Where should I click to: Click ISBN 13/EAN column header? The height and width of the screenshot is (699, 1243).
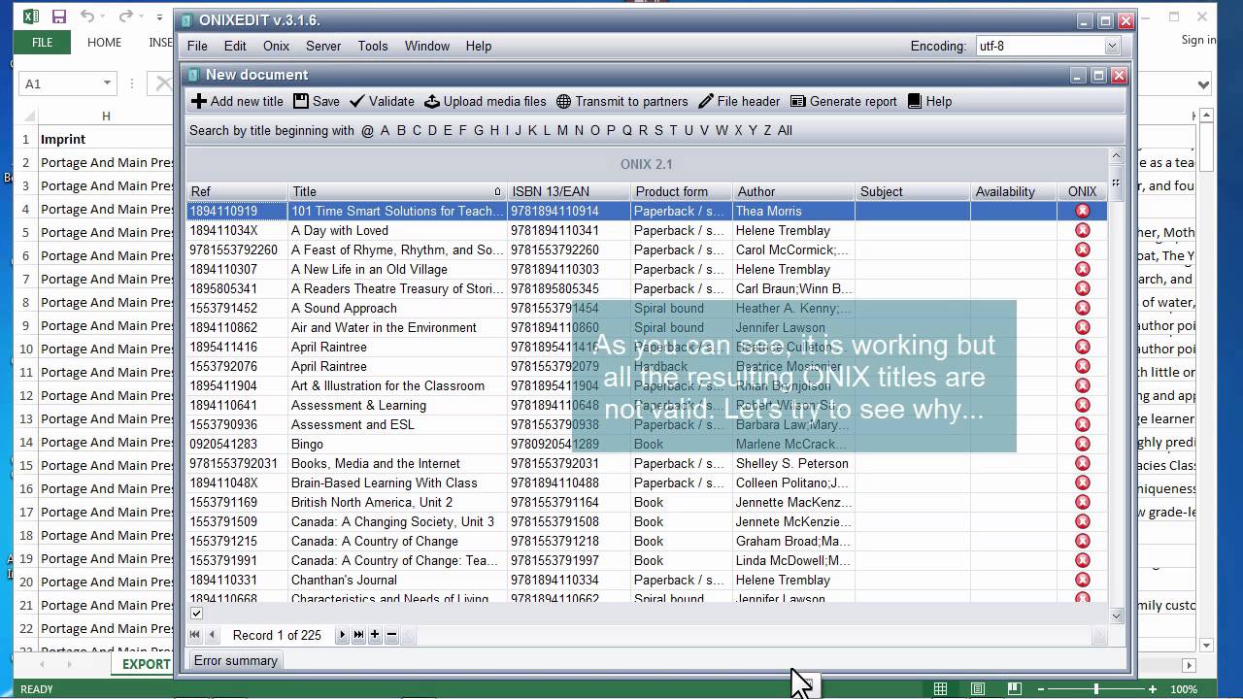[569, 191]
